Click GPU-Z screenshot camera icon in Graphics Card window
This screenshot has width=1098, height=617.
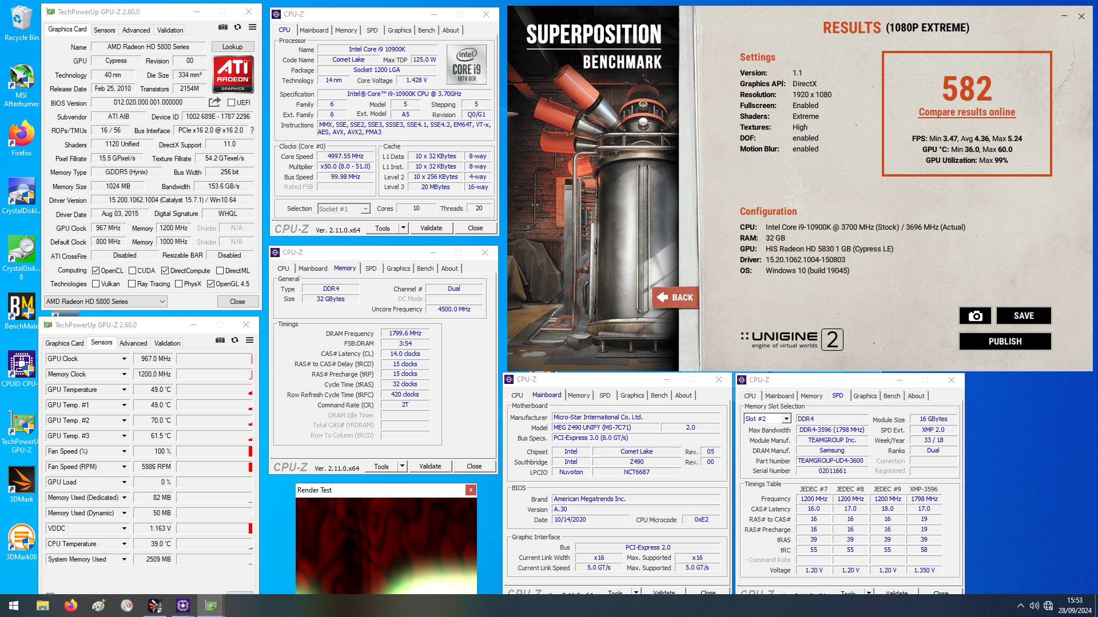[x=223, y=27]
